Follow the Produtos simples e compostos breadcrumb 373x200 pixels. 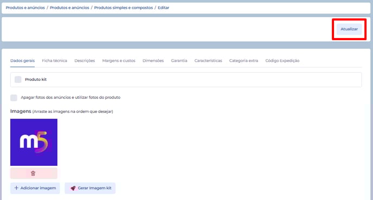(124, 8)
